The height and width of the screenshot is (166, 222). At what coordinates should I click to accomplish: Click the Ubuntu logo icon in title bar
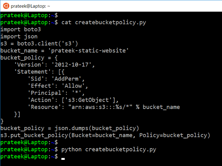pos(5,6)
